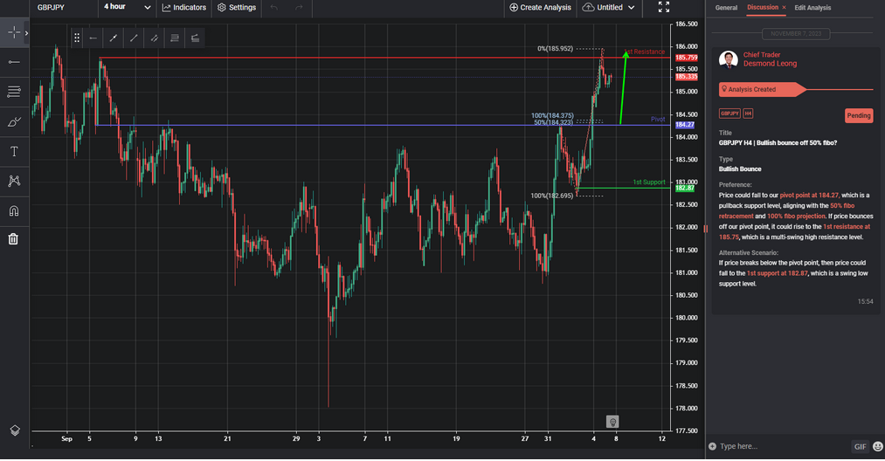885x461 pixels.
Task: Select the brush drawing tool
Action: [x=14, y=122]
